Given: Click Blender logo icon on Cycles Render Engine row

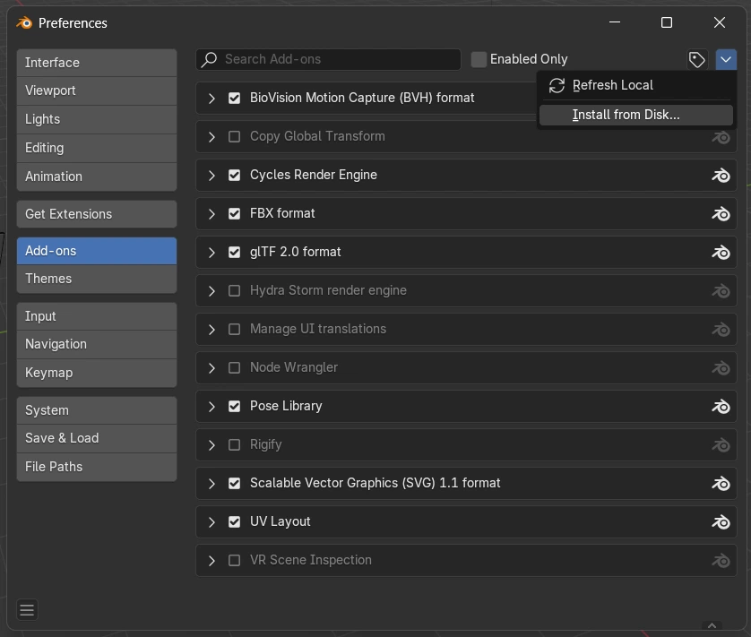Looking at the screenshot, I should tap(721, 176).
